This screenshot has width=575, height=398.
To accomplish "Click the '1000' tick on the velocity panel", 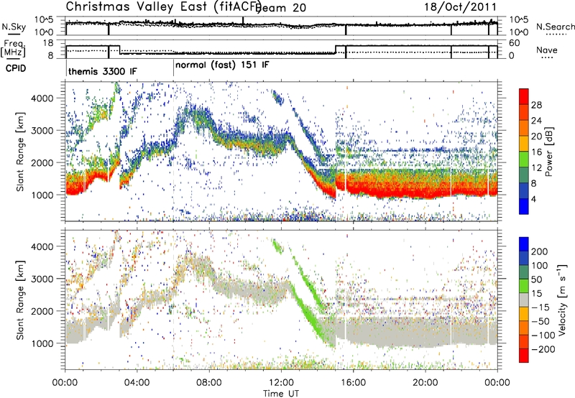I will tap(42, 343).
